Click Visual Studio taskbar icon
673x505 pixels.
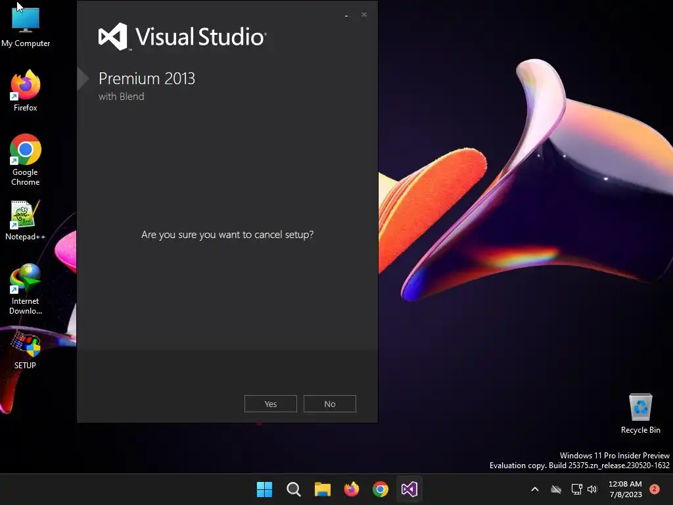click(409, 489)
